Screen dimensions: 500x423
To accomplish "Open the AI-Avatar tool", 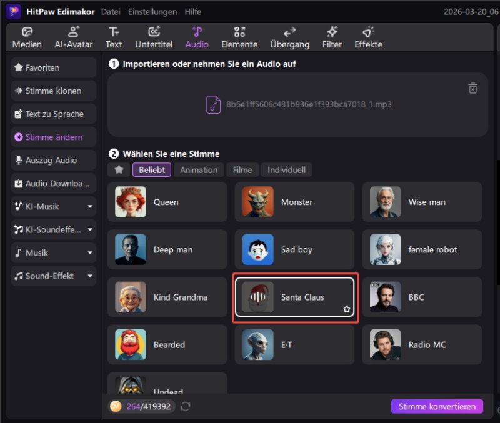I will [x=74, y=37].
